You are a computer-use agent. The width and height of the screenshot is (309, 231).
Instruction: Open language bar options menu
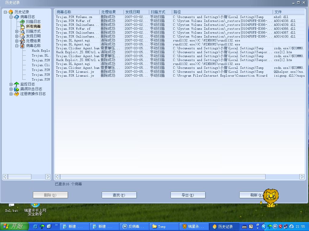(257, 228)
